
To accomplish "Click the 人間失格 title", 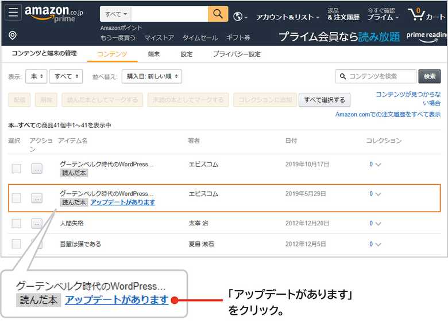I will [71, 223].
